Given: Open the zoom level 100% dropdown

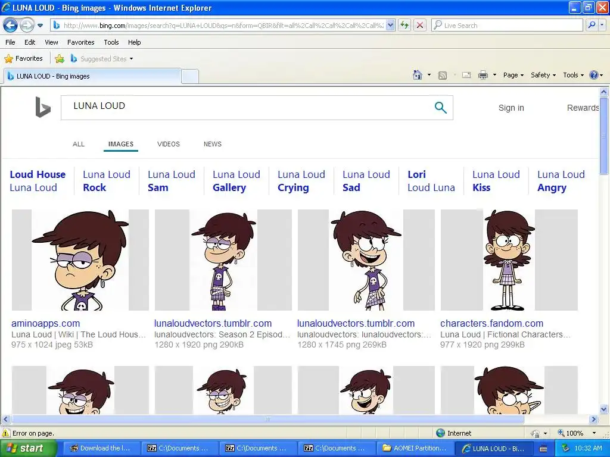Looking at the screenshot, I should pyautogui.click(x=594, y=433).
